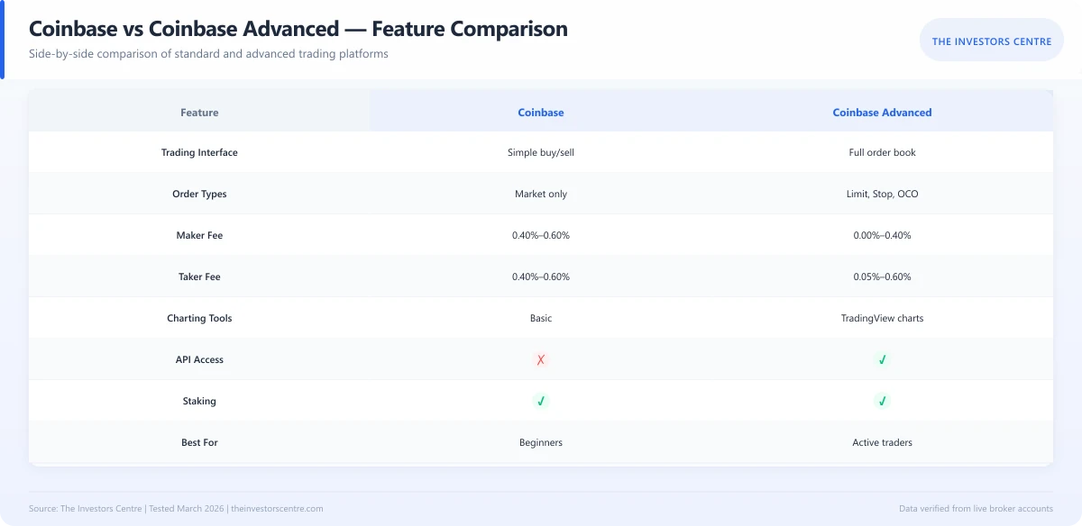Click the Charting Tools row label
The width and height of the screenshot is (1082, 526).
coord(199,318)
